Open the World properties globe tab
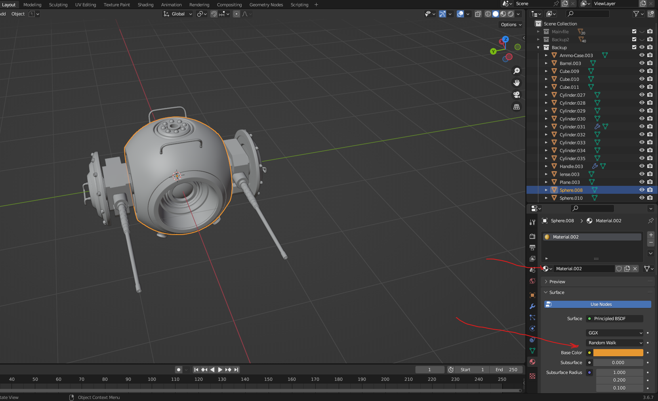 click(532, 281)
